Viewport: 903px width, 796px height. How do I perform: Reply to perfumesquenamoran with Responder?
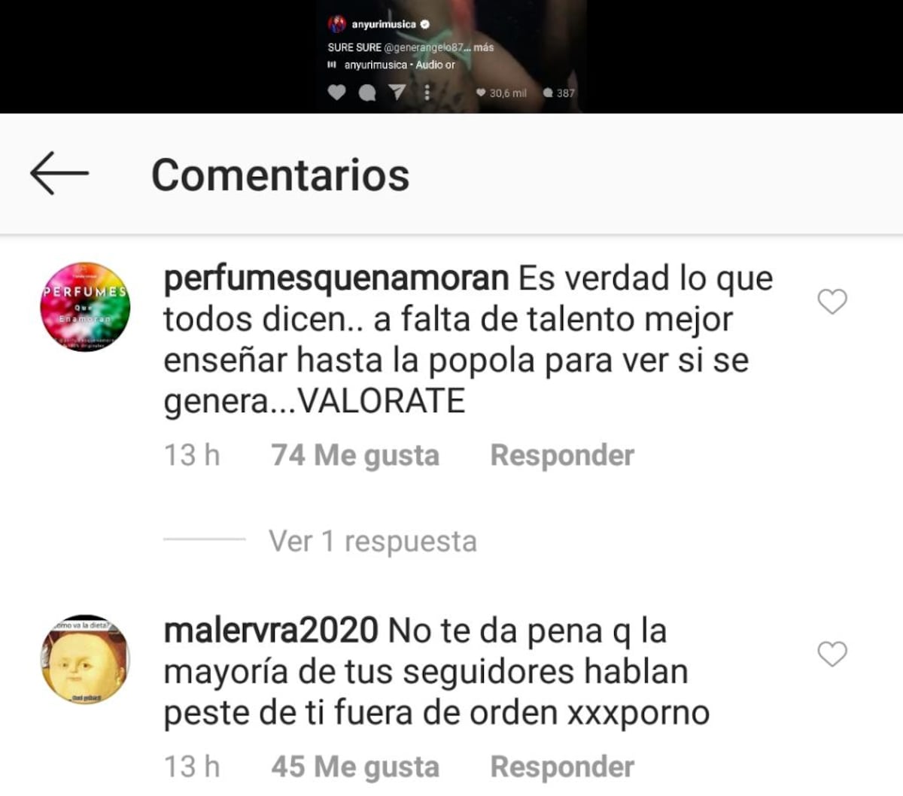[x=562, y=455]
